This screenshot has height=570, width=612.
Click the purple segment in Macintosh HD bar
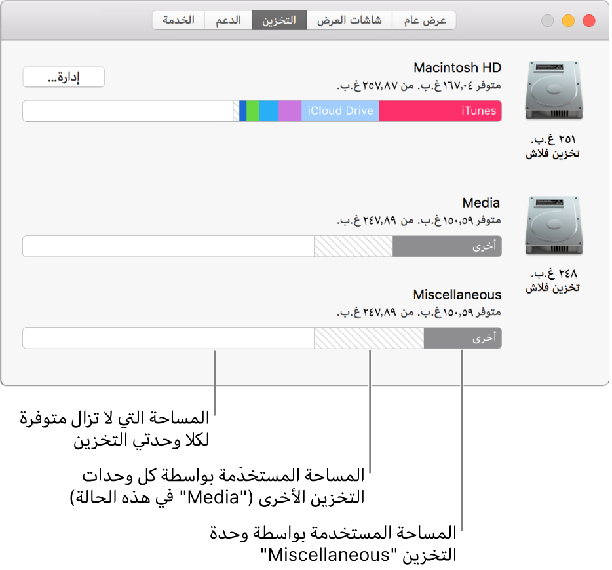click(290, 111)
